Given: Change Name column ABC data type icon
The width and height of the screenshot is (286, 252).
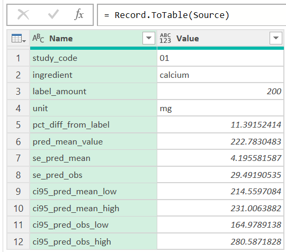Looking at the screenshot, I should (38, 38).
